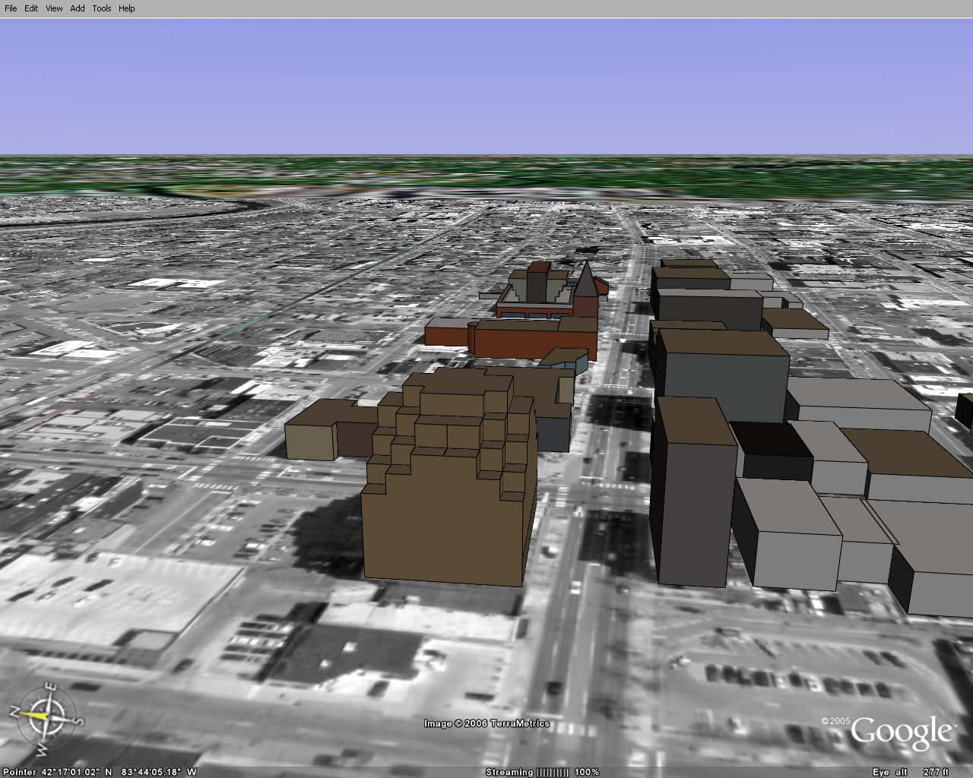The image size is (973, 778).
Task: Click the Eye alt altitude readout
Action: pos(911,772)
